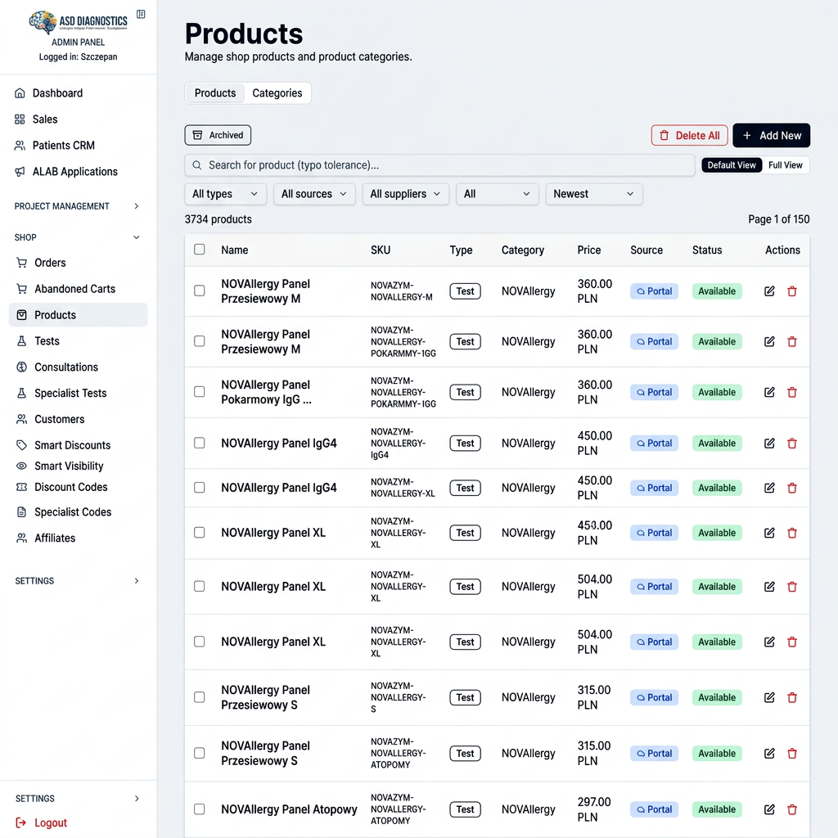Open the All status filter dropdown

pyautogui.click(x=497, y=194)
